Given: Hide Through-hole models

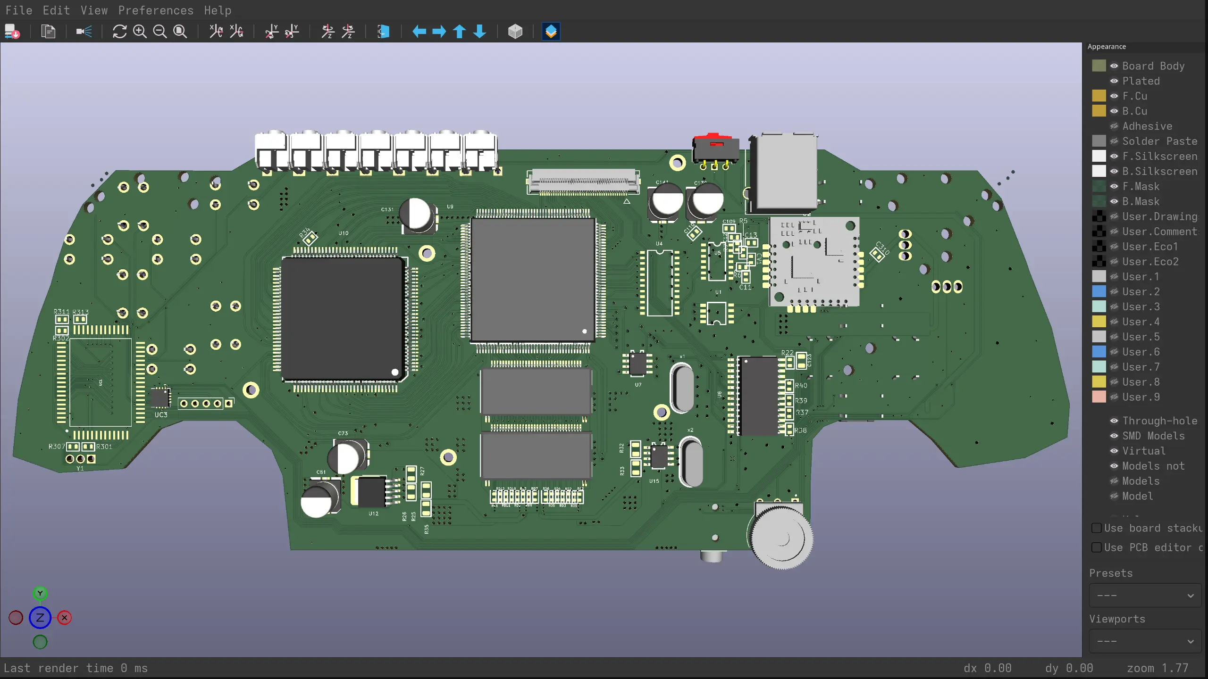Looking at the screenshot, I should pos(1114,421).
